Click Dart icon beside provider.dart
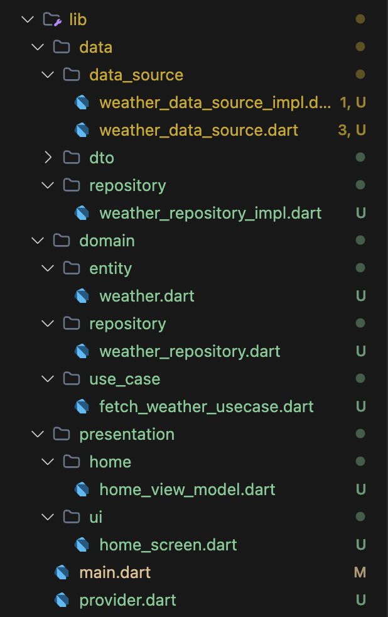Screen dimensions: 388x617 [62, 600]
